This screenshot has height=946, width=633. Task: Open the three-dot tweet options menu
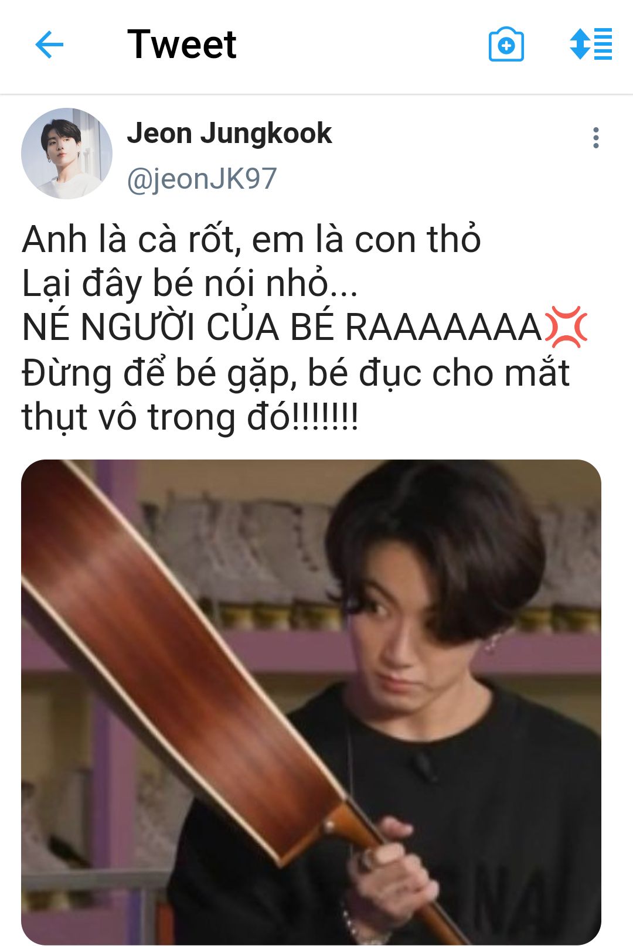(595, 138)
